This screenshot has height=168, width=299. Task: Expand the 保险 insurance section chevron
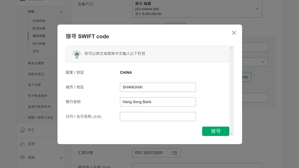(61, 158)
